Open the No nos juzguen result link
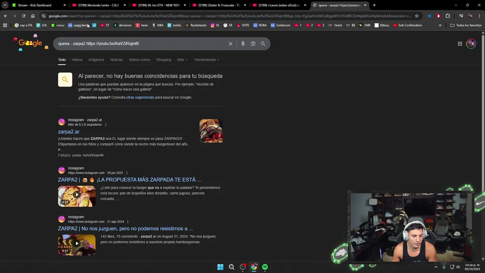The height and width of the screenshot is (273, 485). tap(125, 229)
